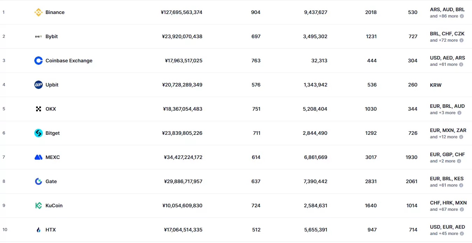Open the Binance exchange link
472x243 pixels.
coord(55,12)
